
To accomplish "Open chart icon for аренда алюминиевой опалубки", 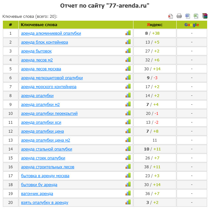I will click(128, 33).
